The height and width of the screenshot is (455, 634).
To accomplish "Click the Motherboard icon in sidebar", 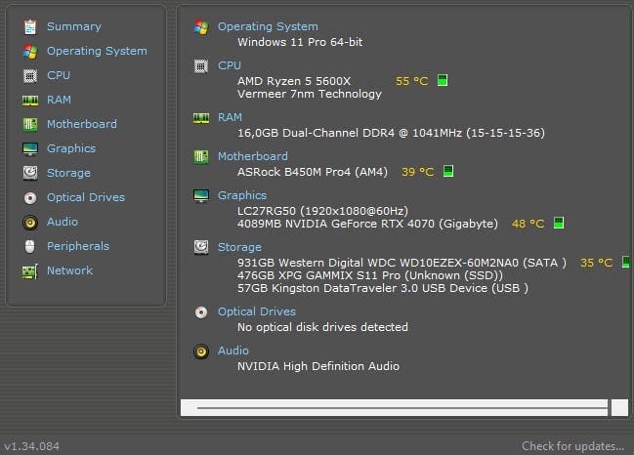I will (30, 124).
